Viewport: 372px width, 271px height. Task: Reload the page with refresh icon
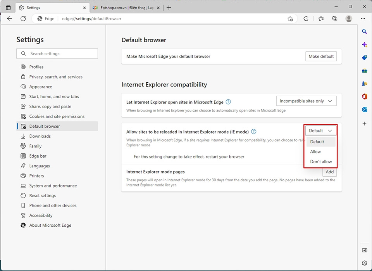(23, 19)
